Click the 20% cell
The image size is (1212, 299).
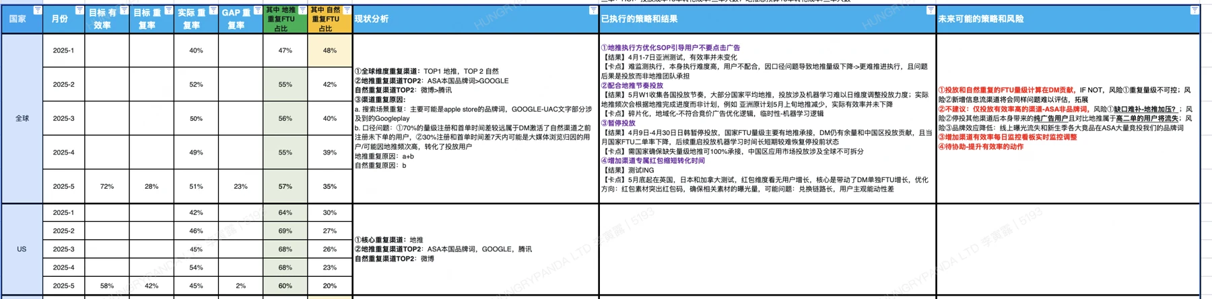point(330,286)
